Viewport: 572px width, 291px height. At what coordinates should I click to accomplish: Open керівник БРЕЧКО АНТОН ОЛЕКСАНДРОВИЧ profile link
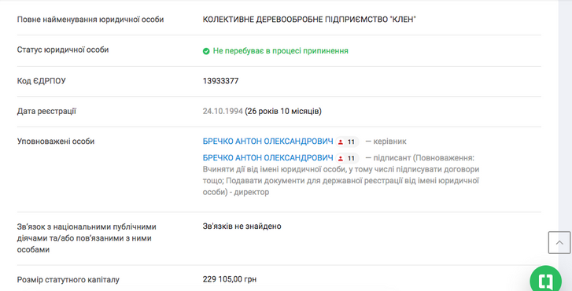[x=268, y=142]
